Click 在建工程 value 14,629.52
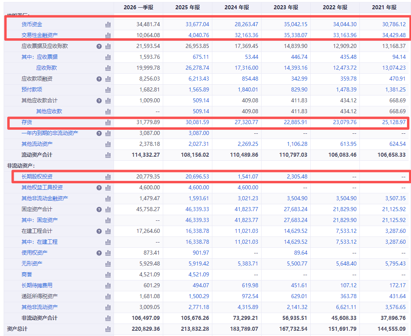 (296, 242)
